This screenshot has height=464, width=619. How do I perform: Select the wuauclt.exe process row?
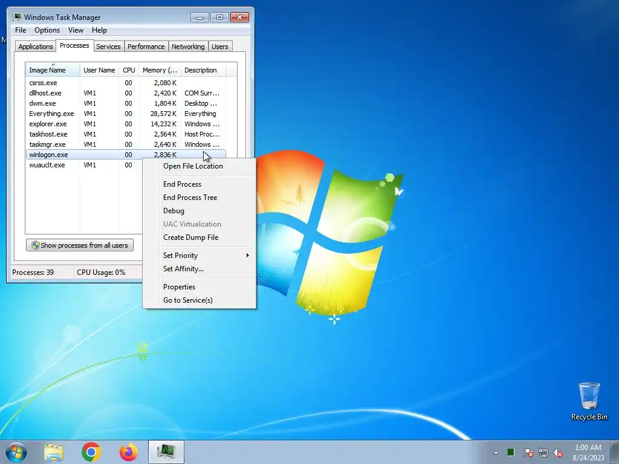coord(84,165)
